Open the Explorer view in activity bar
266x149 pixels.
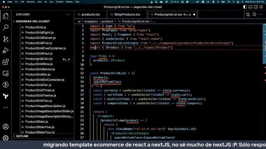click(x=5, y=17)
